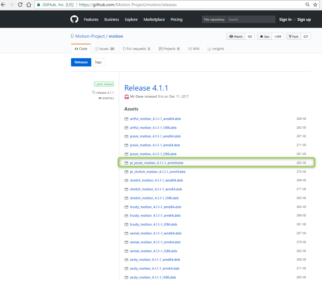Go to browser home page icon
The width and height of the screenshot is (322, 281).
point(29,5)
